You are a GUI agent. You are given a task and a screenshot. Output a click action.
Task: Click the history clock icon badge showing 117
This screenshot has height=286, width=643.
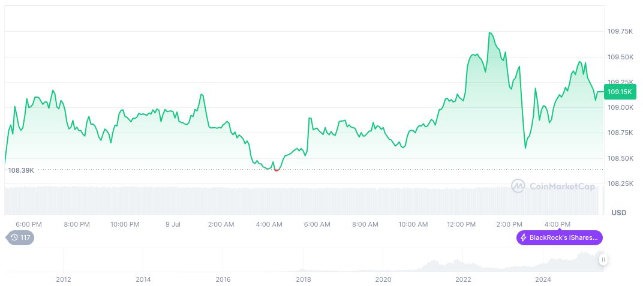tap(21, 237)
